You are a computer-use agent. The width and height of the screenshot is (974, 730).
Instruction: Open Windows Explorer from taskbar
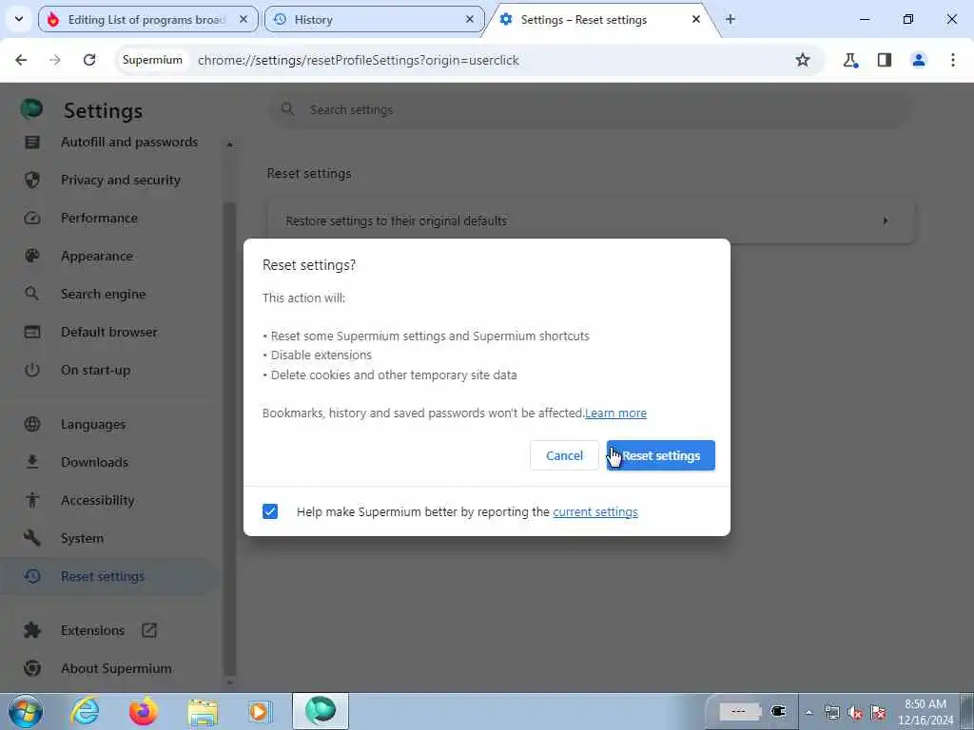(203, 711)
